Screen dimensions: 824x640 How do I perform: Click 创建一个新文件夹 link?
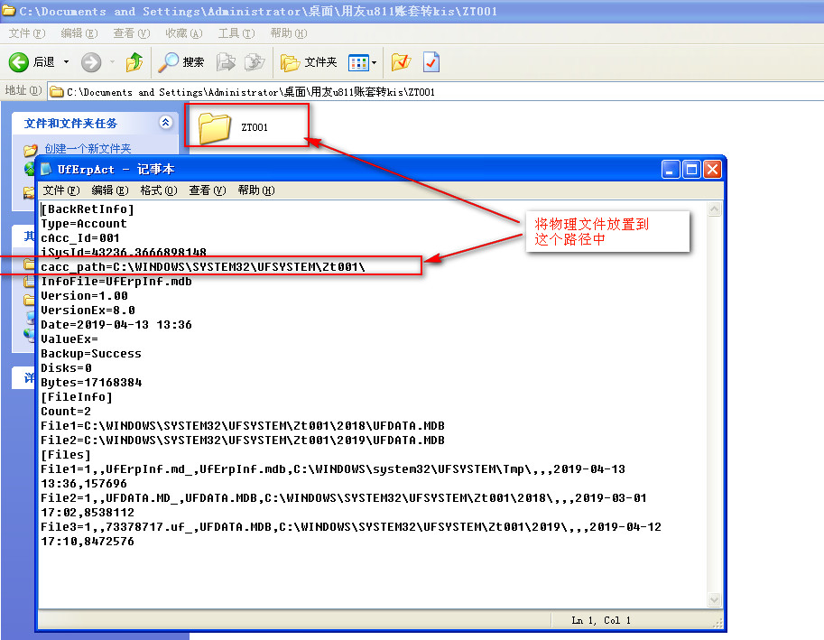pyautogui.click(x=88, y=149)
